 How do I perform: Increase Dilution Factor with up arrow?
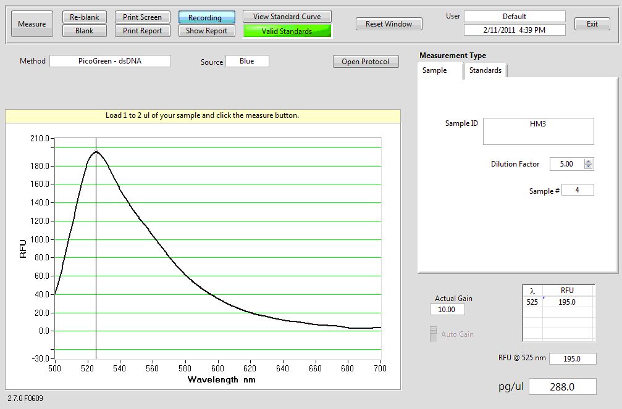pyautogui.click(x=589, y=161)
